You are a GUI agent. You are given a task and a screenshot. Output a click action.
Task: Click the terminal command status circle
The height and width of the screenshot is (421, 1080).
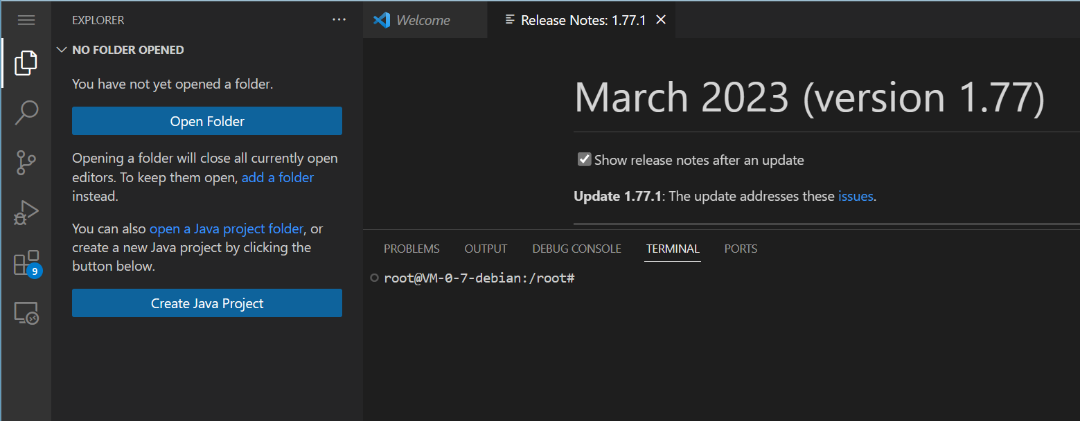(375, 278)
